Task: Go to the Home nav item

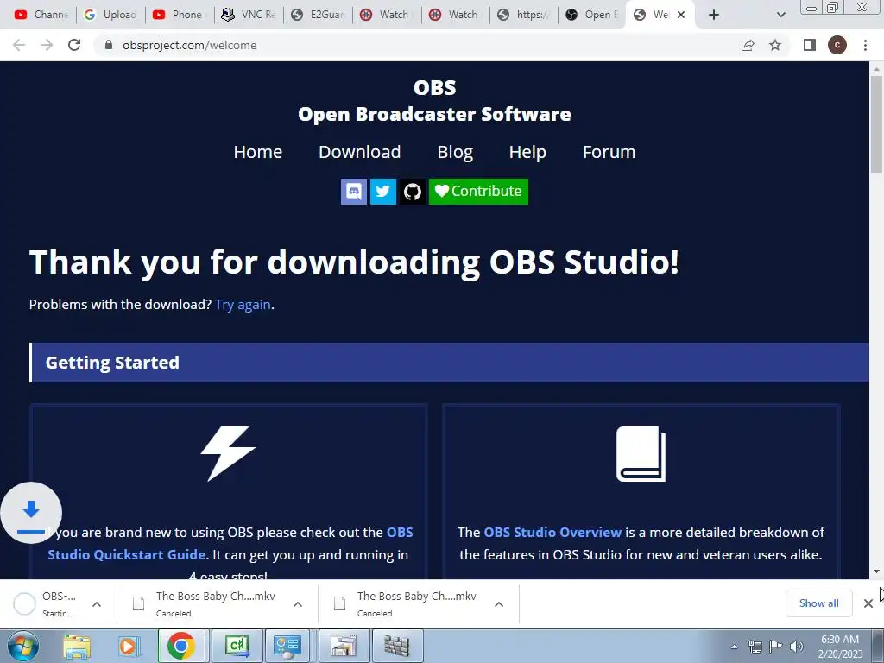Action: coord(257,152)
